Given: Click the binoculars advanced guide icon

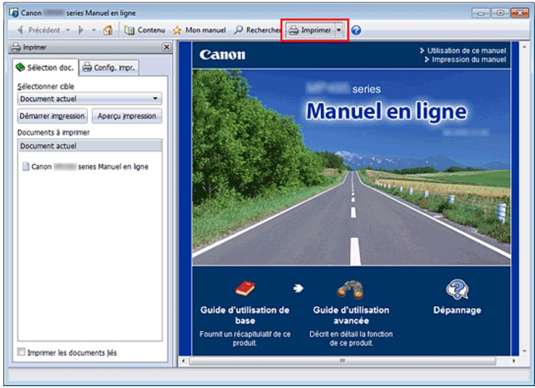Looking at the screenshot, I should point(350,290).
